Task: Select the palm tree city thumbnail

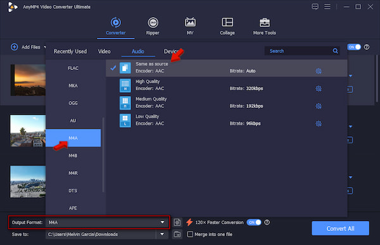Action: (x=28, y=131)
